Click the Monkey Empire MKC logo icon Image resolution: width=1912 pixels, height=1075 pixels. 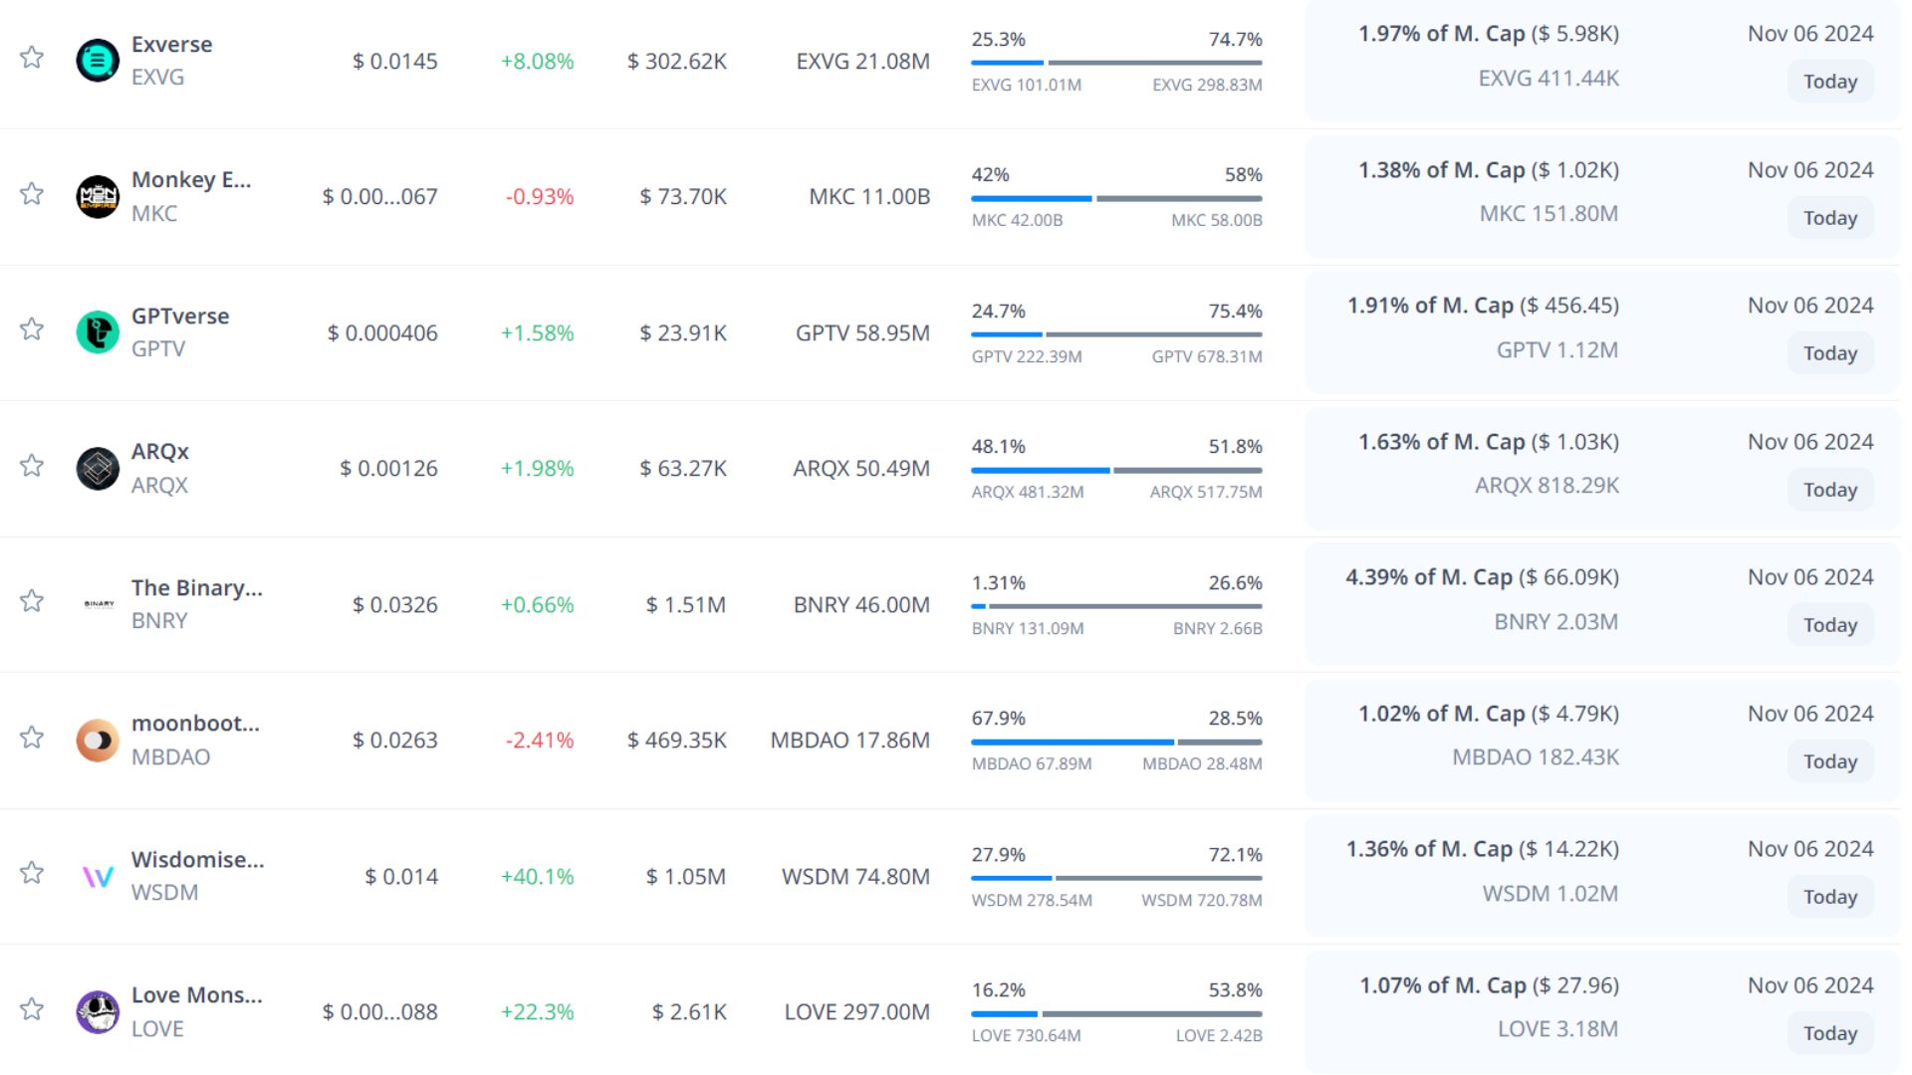[98, 196]
